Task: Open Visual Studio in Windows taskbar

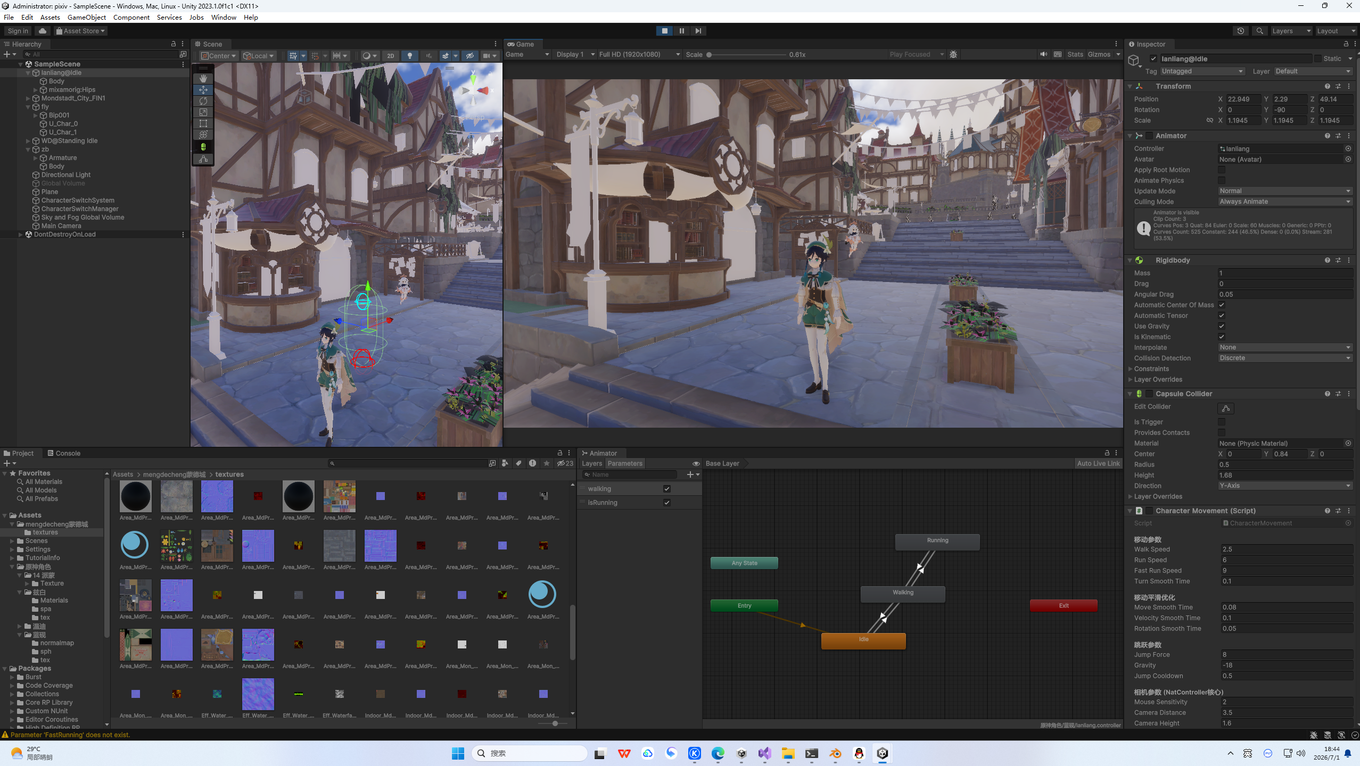Action: [x=764, y=753]
